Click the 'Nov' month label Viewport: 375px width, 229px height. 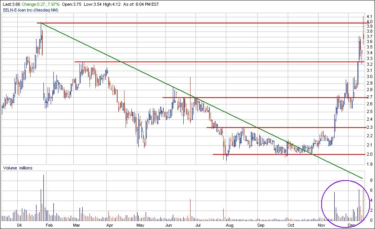[322, 225]
